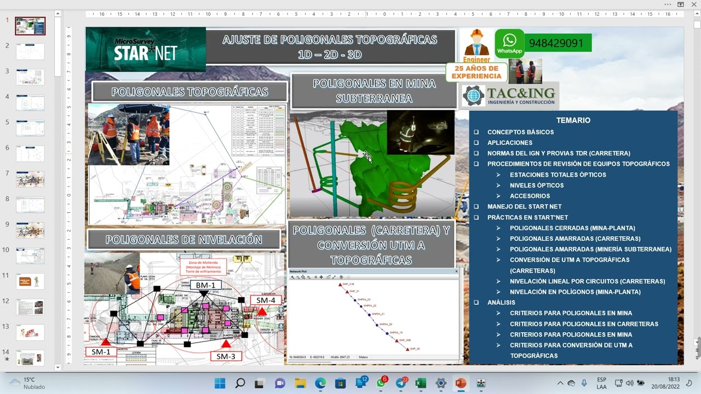The image size is (701, 394).
Task: Click the 'ANÁLISIS' bullet item
Action: [501, 302]
